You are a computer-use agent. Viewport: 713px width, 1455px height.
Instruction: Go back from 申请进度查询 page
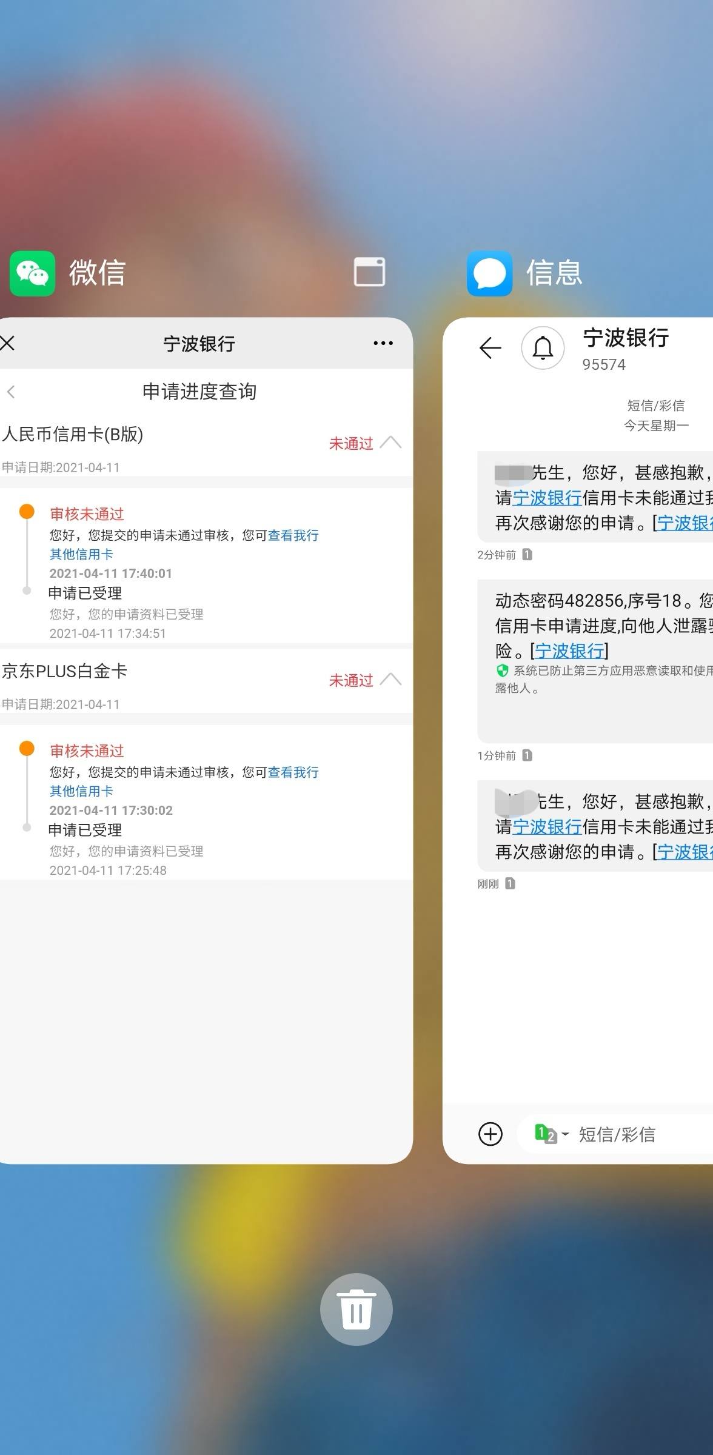(11, 392)
